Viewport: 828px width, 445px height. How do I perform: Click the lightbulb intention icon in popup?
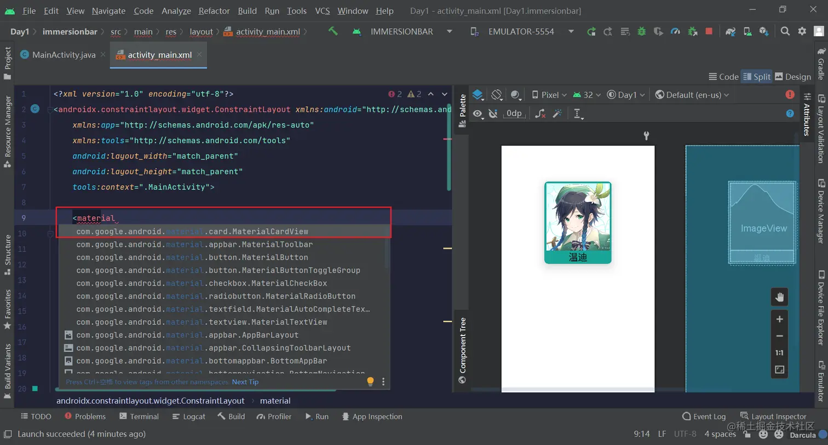click(x=370, y=382)
